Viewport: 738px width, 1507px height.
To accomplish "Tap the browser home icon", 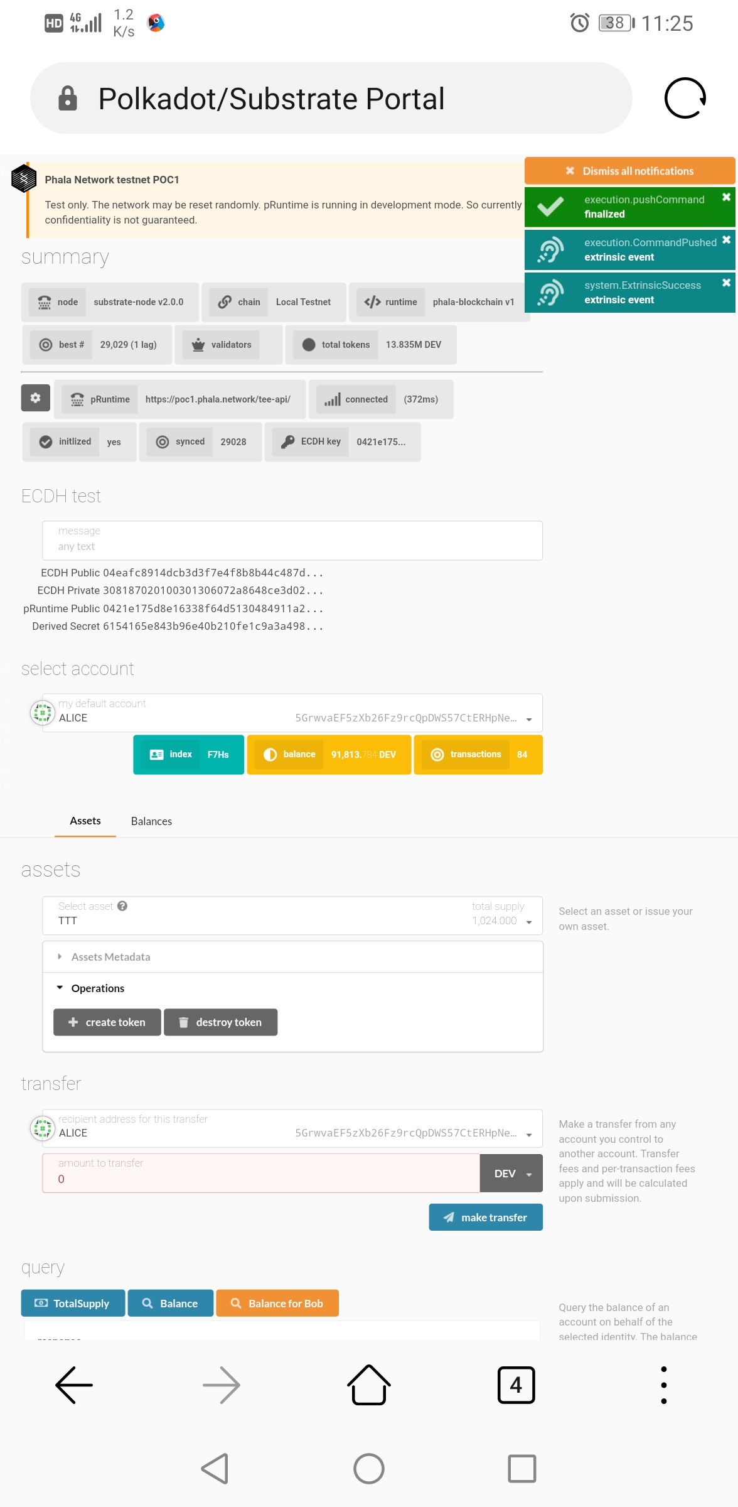I will click(369, 1385).
